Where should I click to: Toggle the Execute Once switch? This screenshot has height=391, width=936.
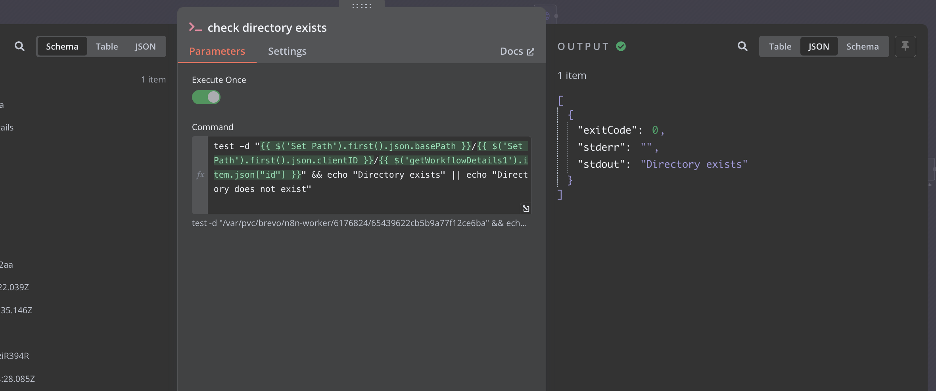206,97
